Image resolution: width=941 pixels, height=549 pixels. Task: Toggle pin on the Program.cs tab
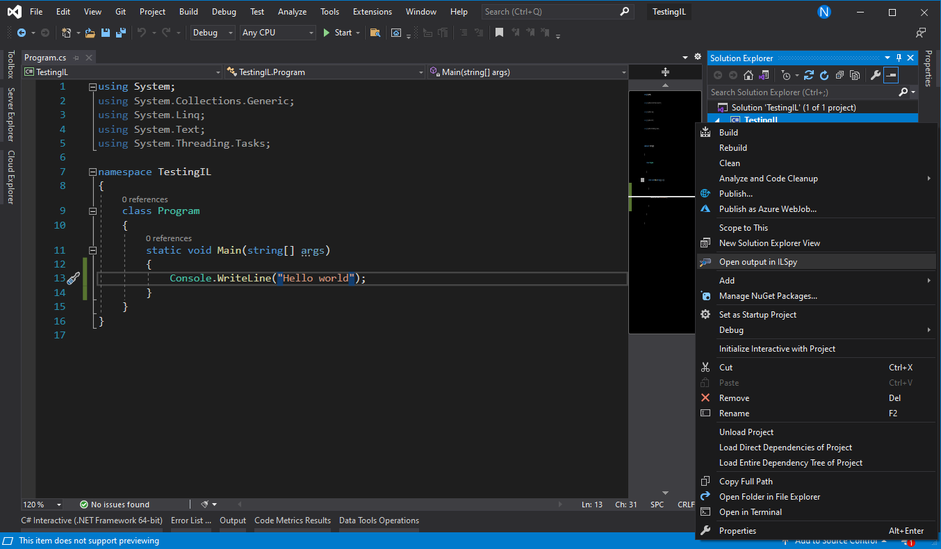[76, 58]
